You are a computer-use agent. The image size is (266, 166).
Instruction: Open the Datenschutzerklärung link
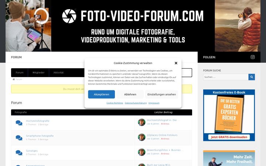coord(136,103)
